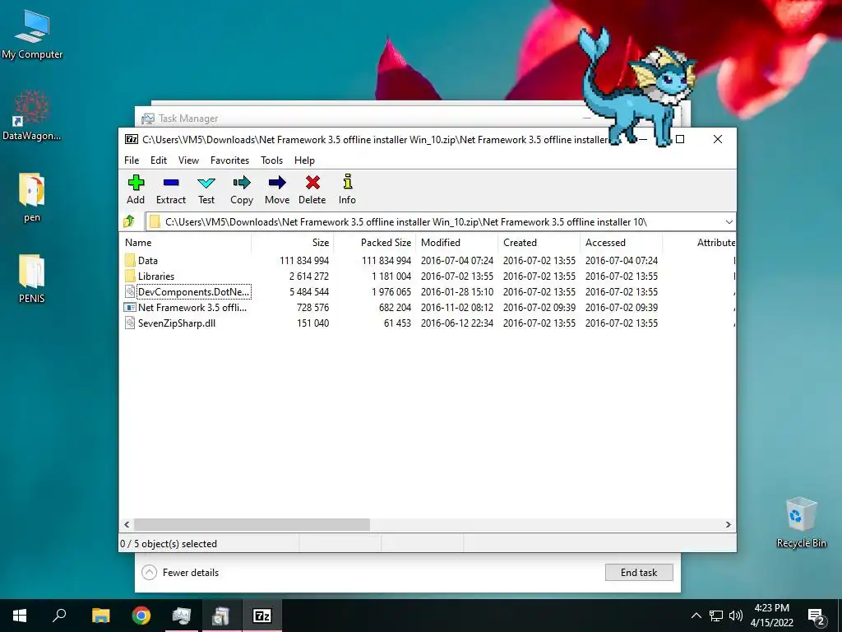Sort by the Accessed column header
842x632 pixels.
click(x=622, y=243)
